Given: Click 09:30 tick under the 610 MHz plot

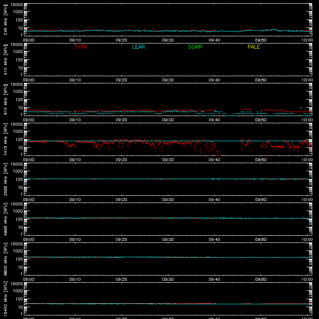Looking at the screenshot, I should coord(168,120).
